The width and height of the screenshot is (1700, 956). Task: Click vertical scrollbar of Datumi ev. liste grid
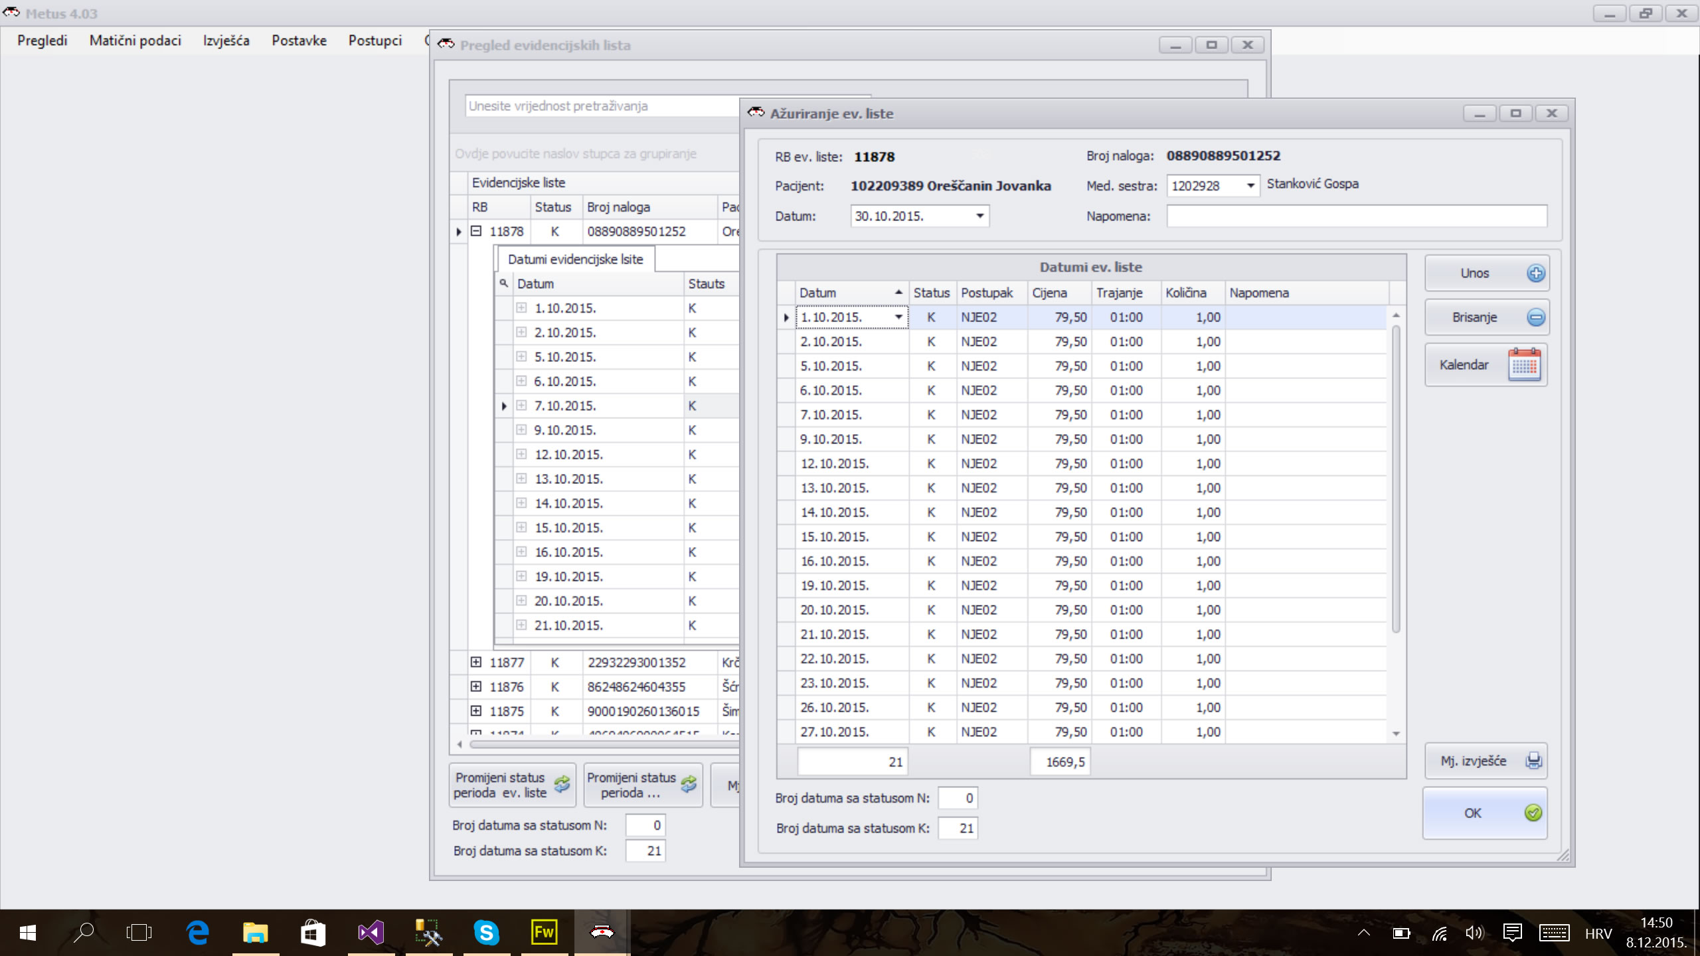click(1395, 478)
